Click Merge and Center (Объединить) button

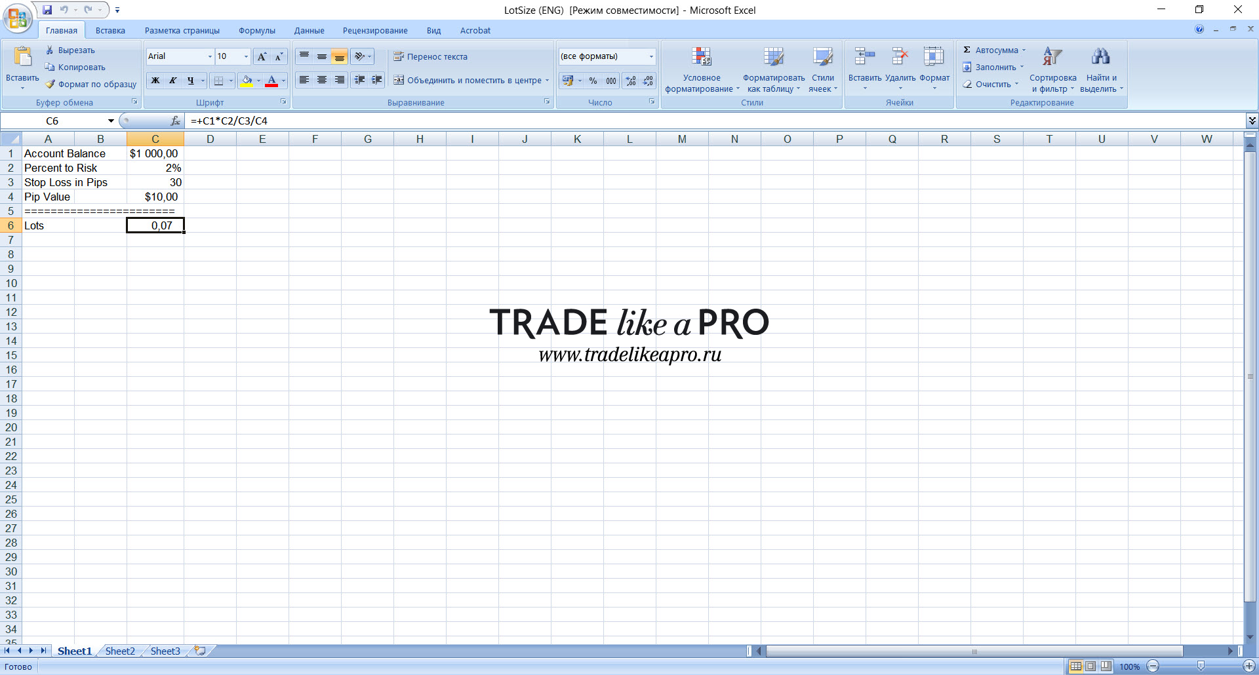coord(471,81)
